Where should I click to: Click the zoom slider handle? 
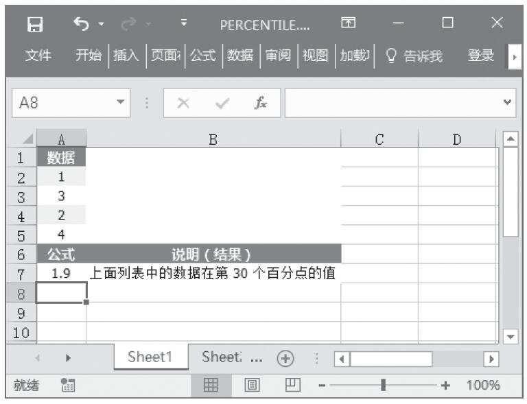pos(384,385)
